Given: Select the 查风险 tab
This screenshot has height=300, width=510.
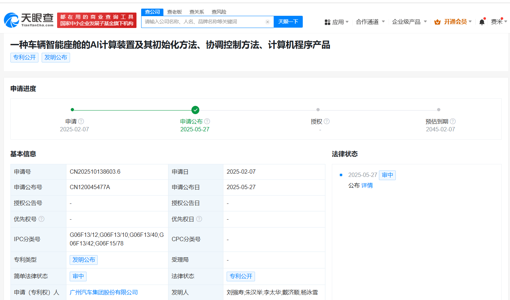Looking at the screenshot, I should pyautogui.click(x=219, y=12).
